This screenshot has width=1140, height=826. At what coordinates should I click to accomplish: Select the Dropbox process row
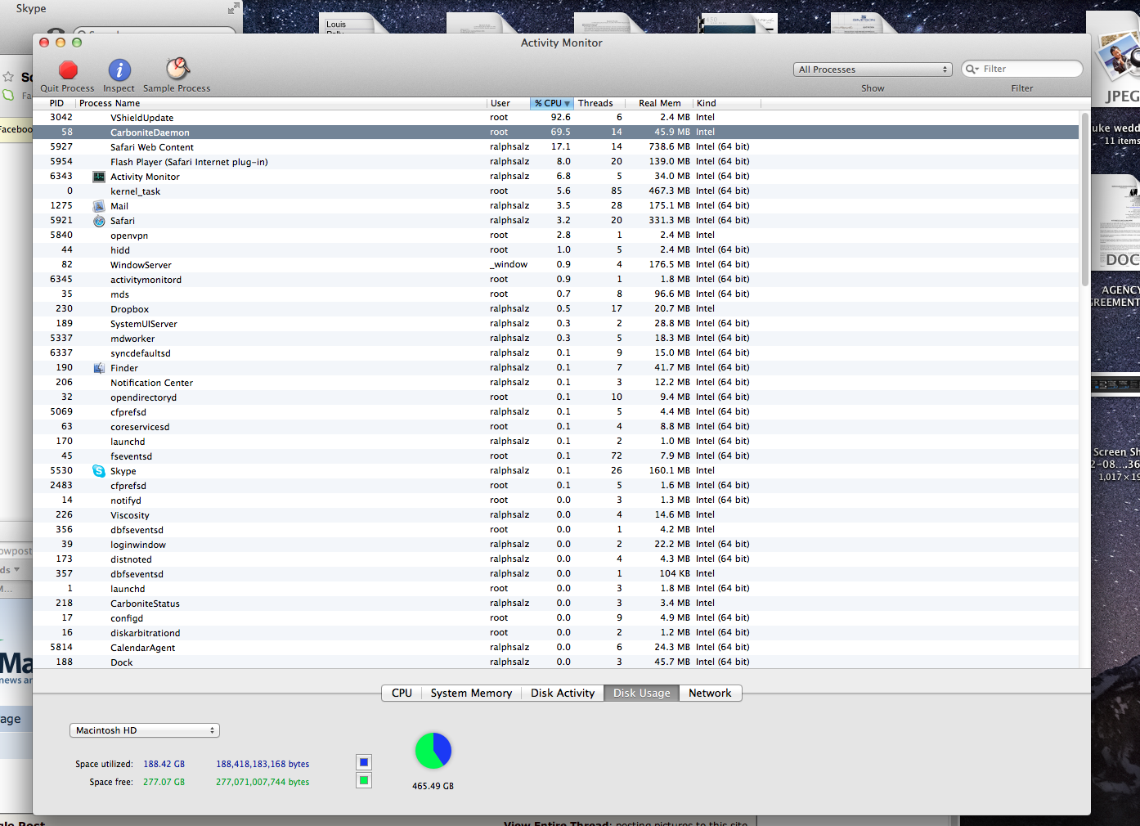coord(556,309)
